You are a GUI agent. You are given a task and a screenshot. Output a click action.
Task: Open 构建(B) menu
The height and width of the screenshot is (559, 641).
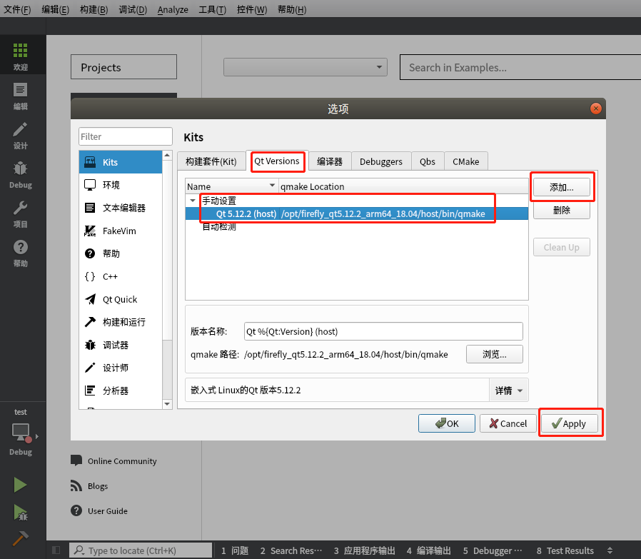(94, 9)
